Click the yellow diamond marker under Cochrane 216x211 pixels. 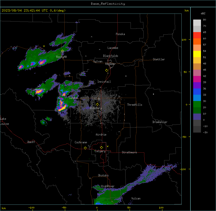85,148
